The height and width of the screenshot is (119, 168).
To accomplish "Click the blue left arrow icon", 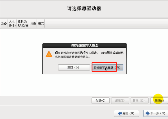I will tap(120, 113).
